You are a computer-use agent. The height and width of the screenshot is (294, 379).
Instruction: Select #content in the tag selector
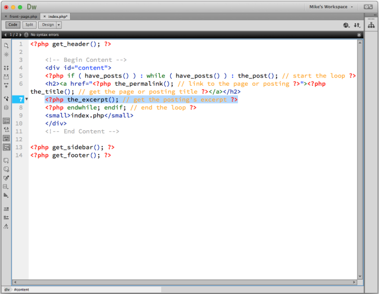tap(21, 289)
